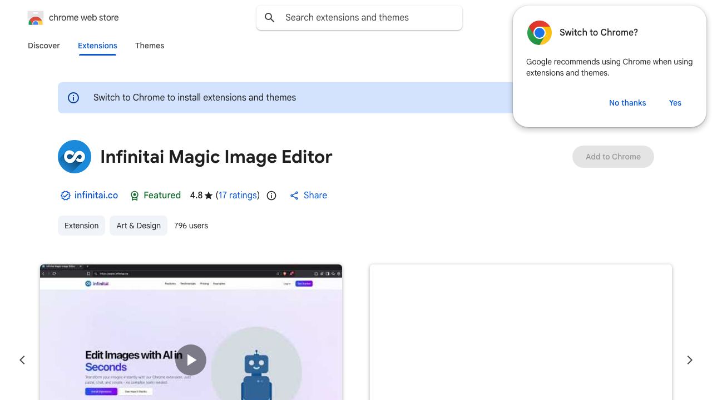Click the search magnifier icon
The height and width of the screenshot is (400, 712).
click(270, 18)
